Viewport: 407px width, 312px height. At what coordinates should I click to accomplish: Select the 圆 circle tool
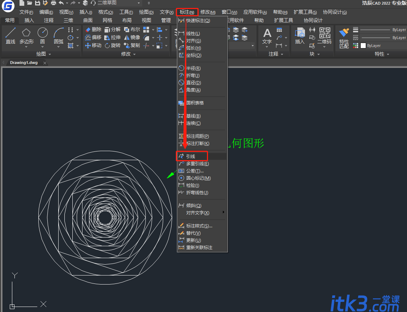[43, 36]
